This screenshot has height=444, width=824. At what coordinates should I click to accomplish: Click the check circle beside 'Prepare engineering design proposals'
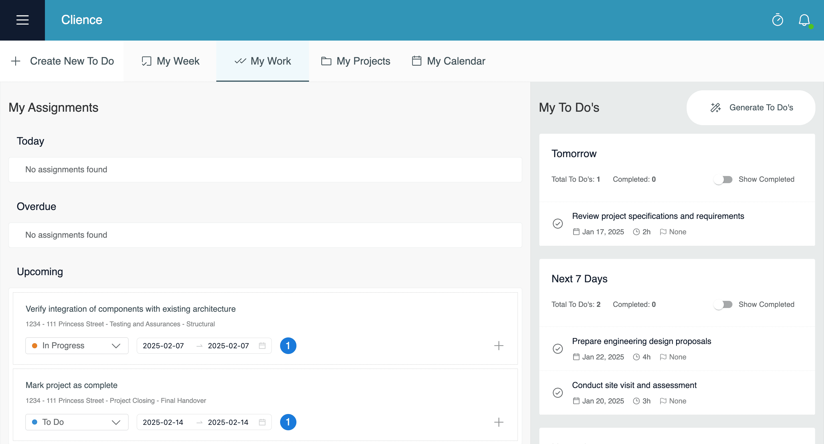(x=558, y=349)
